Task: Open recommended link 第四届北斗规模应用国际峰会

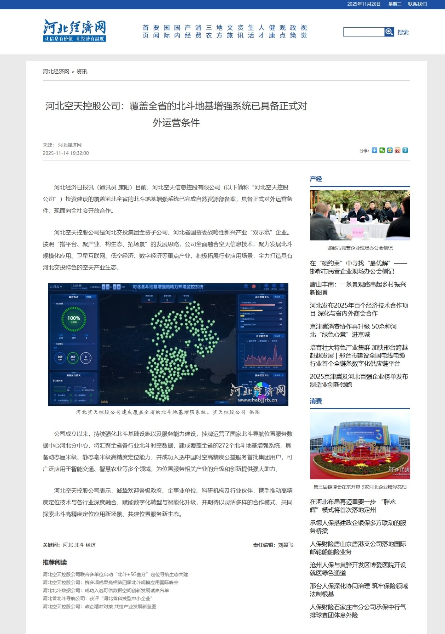Action: pos(111,582)
